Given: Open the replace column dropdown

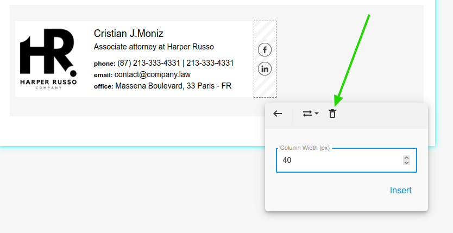Looking at the screenshot, I should 311,114.
